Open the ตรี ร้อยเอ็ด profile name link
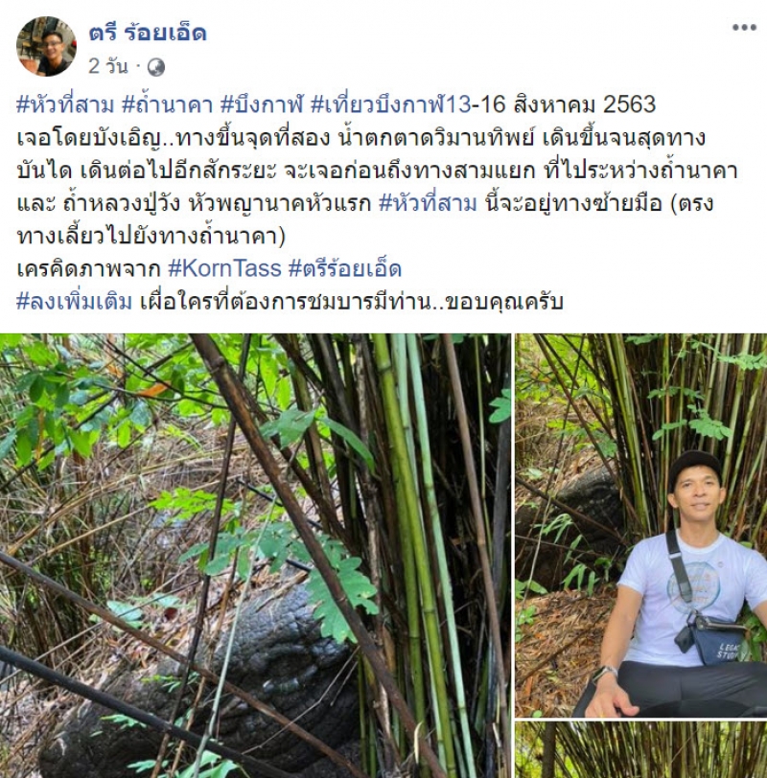 148,34
